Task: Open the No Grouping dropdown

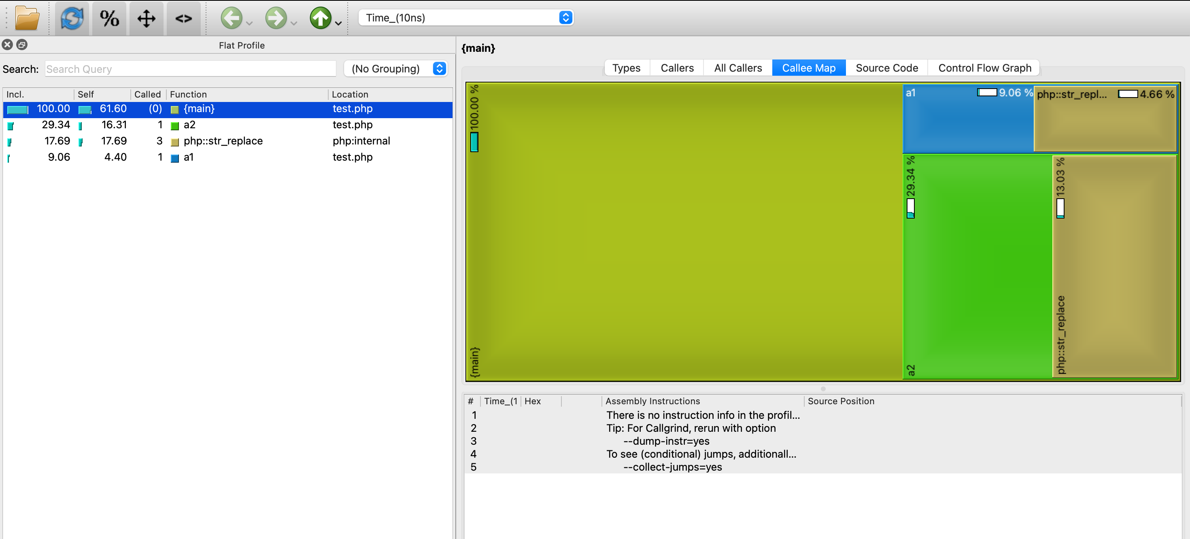Action: click(x=396, y=69)
